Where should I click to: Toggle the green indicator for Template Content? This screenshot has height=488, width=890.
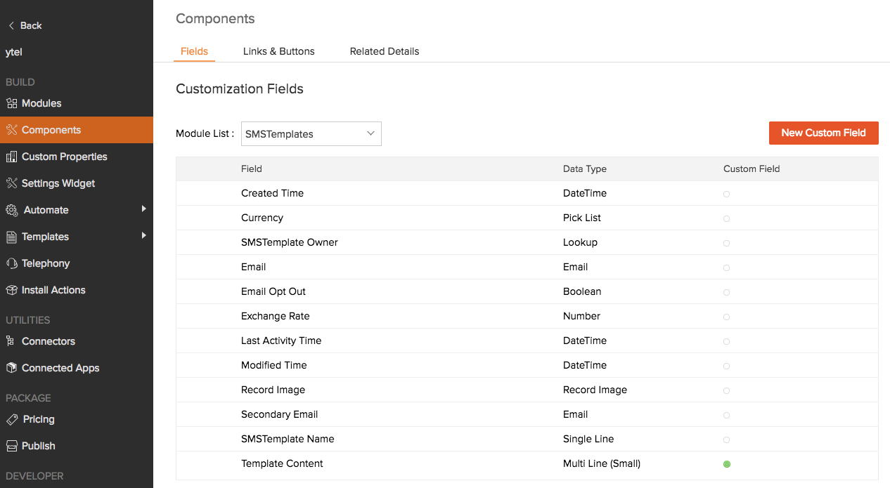(x=727, y=464)
